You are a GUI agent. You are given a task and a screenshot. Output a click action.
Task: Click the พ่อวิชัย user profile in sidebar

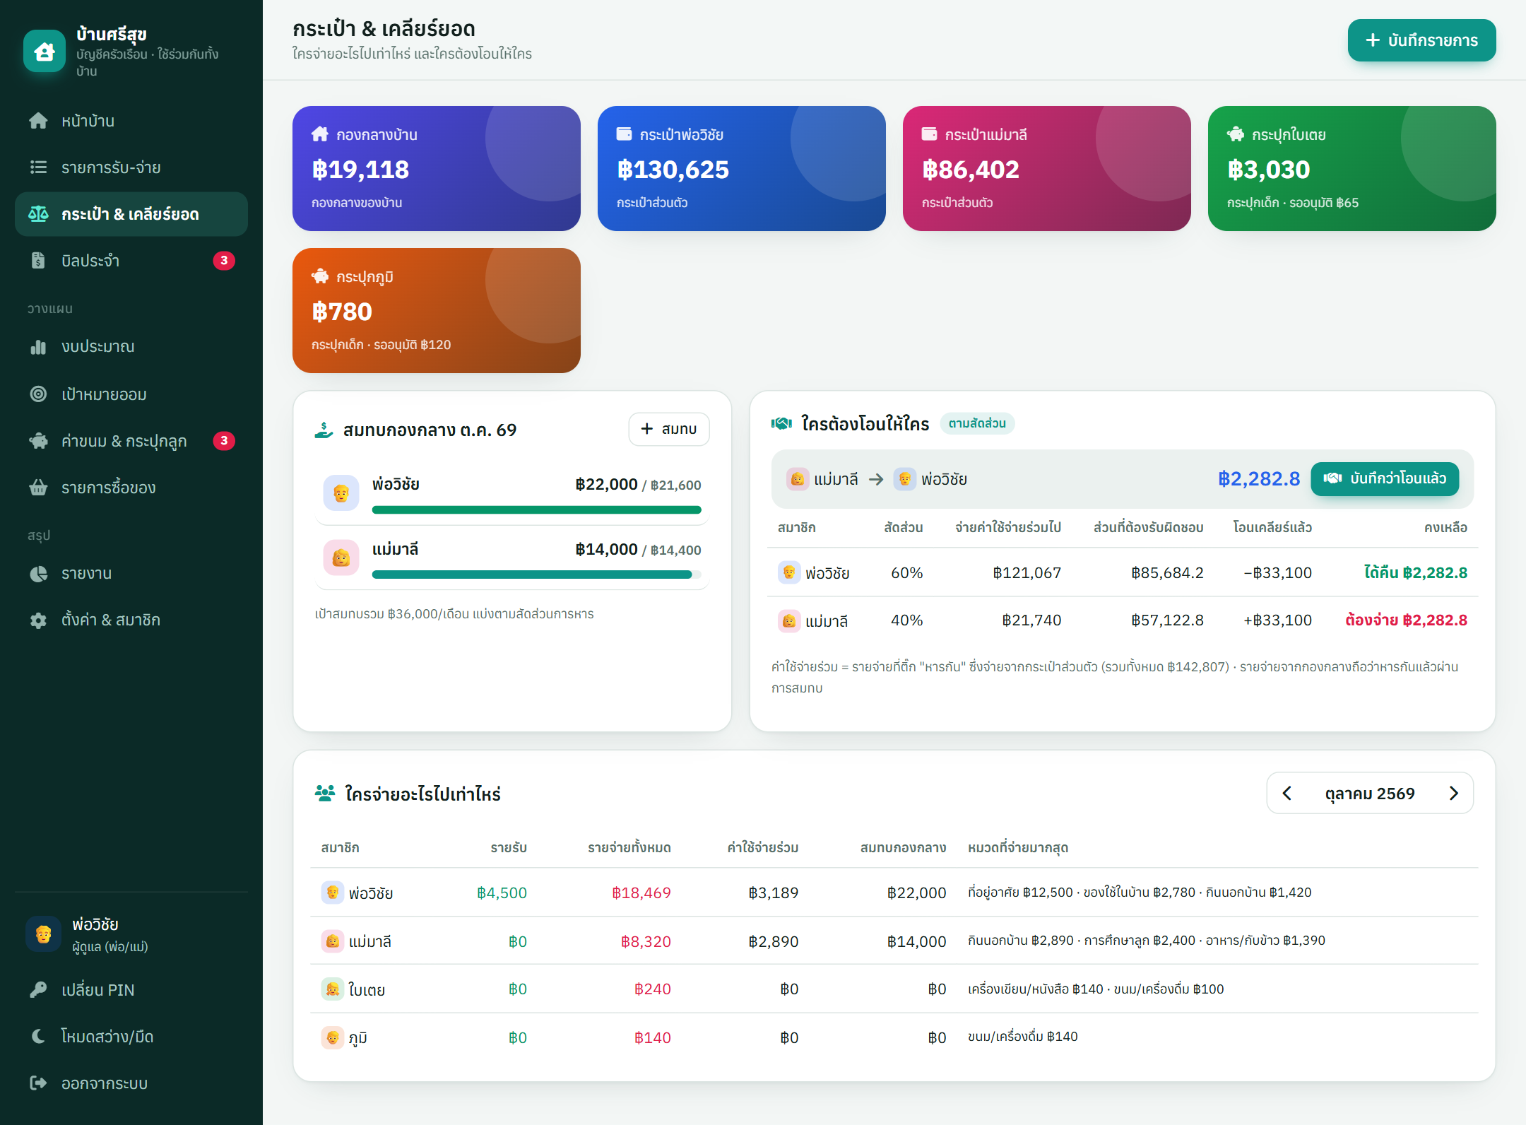[131, 934]
